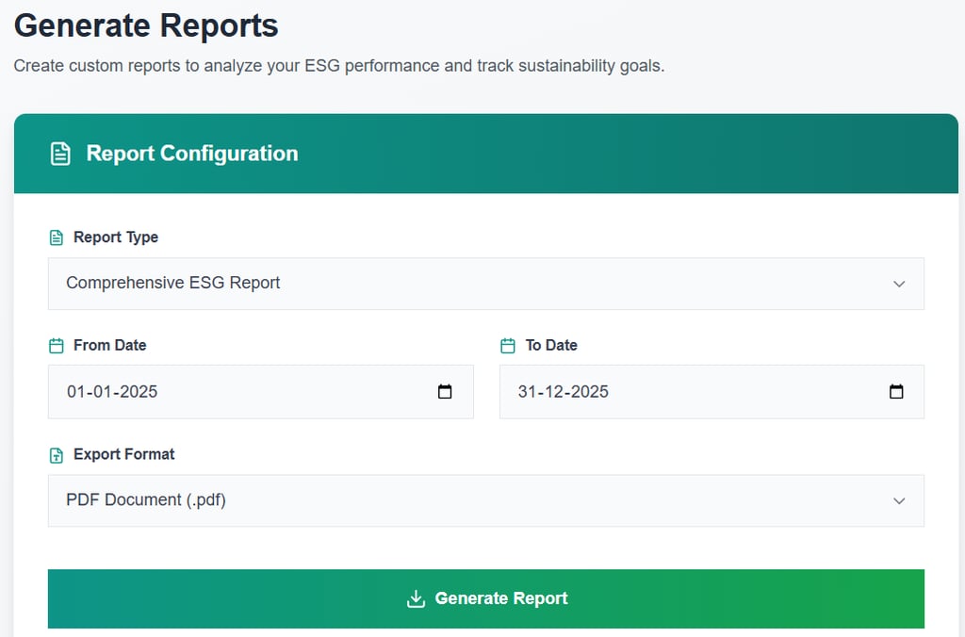Expand the Report Type chevron arrow

pos(899,284)
